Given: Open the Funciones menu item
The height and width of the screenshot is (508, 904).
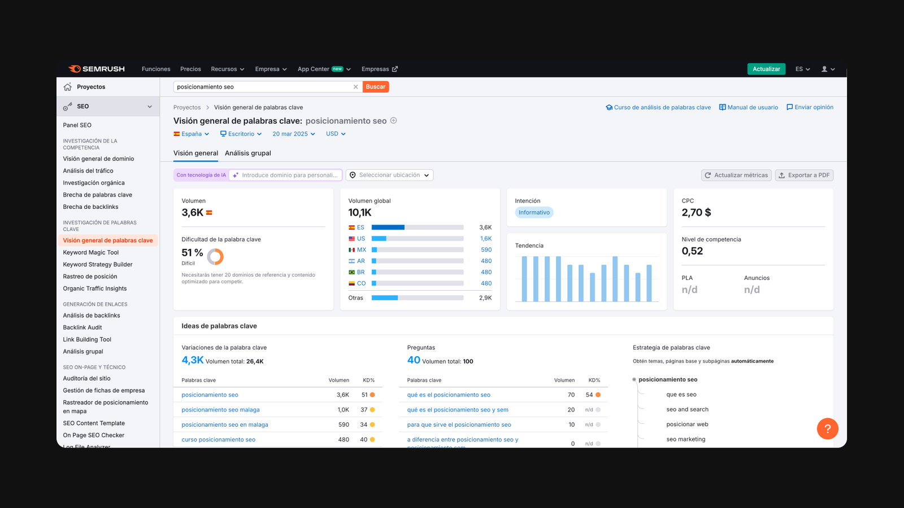Looking at the screenshot, I should tap(156, 69).
